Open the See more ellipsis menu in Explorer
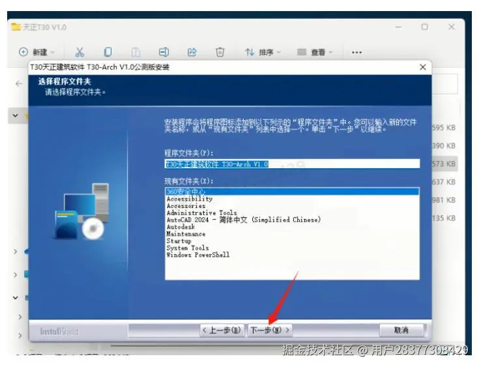479x367 pixels. (356, 53)
